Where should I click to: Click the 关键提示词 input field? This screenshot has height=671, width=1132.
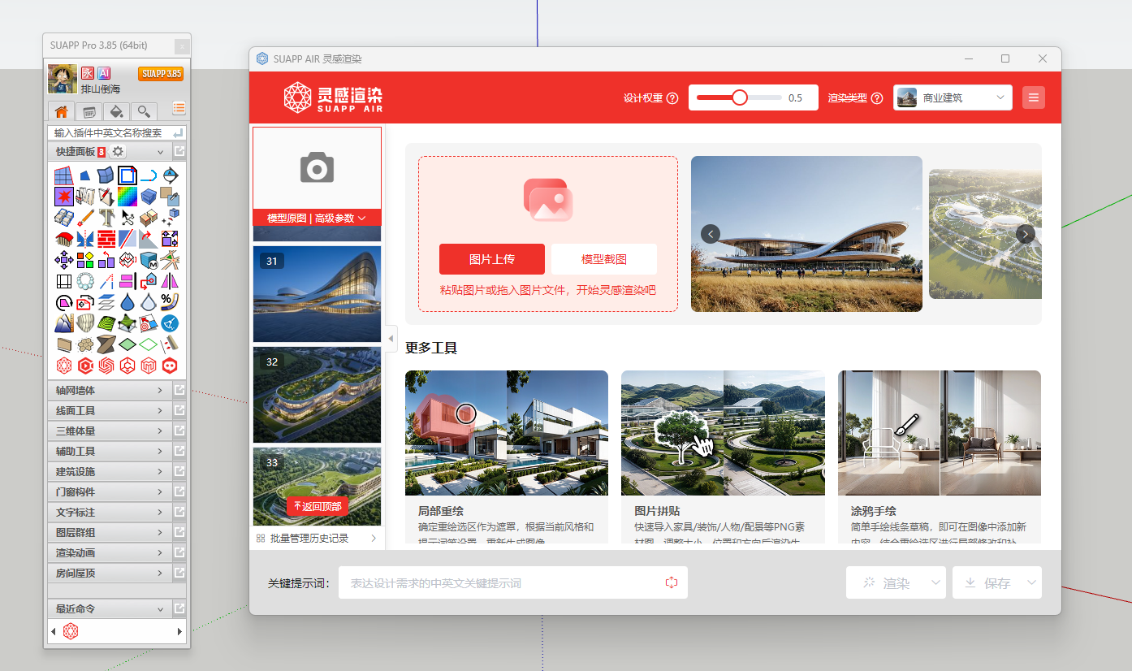click(513, 582)
